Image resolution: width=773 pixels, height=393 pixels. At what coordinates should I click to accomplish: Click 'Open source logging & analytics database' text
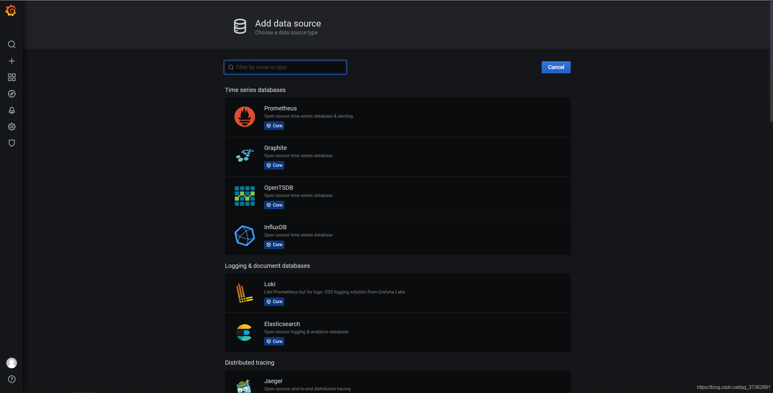pos(306,332)
